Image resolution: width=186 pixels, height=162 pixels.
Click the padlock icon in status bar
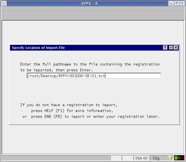170,158
